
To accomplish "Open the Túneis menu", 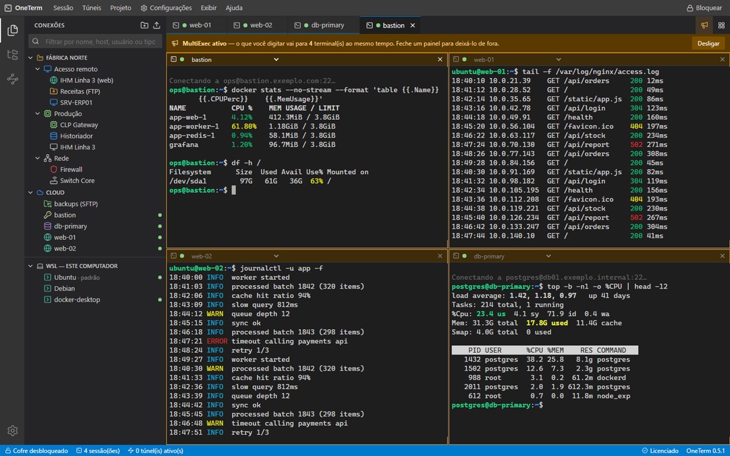I will point(92,8).
